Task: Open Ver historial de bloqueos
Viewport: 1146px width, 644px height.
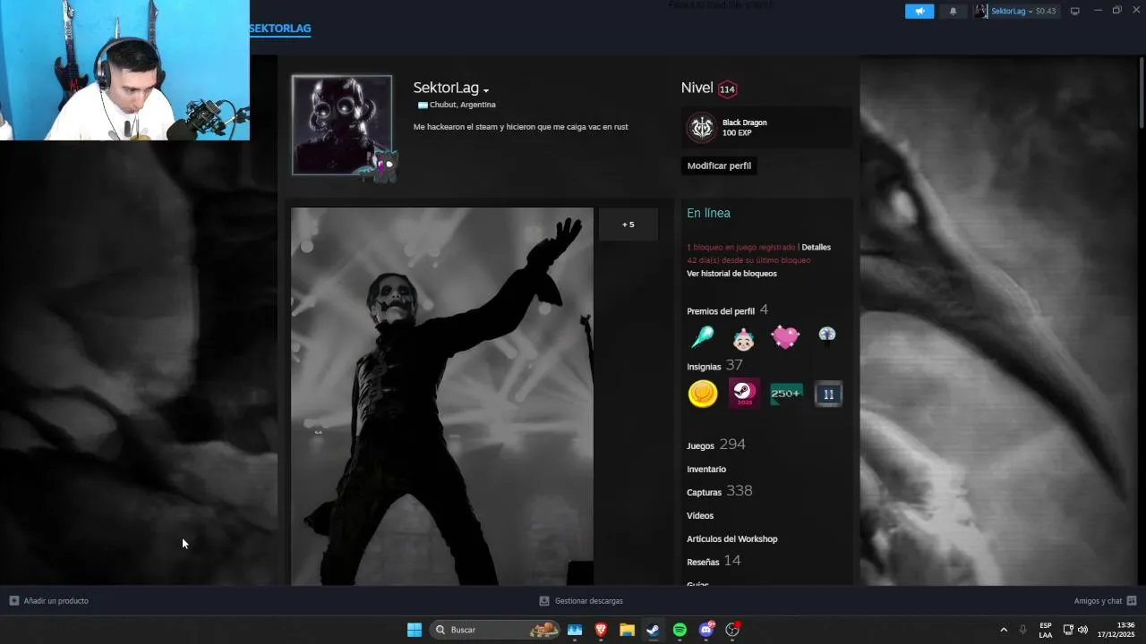Action: (x=731, y=274)
